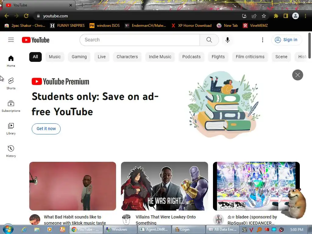Viewport: 312px width, 234px height.
Task: Open the bladee ICEDANCER video thumbnail
Action: pos(256,186)
